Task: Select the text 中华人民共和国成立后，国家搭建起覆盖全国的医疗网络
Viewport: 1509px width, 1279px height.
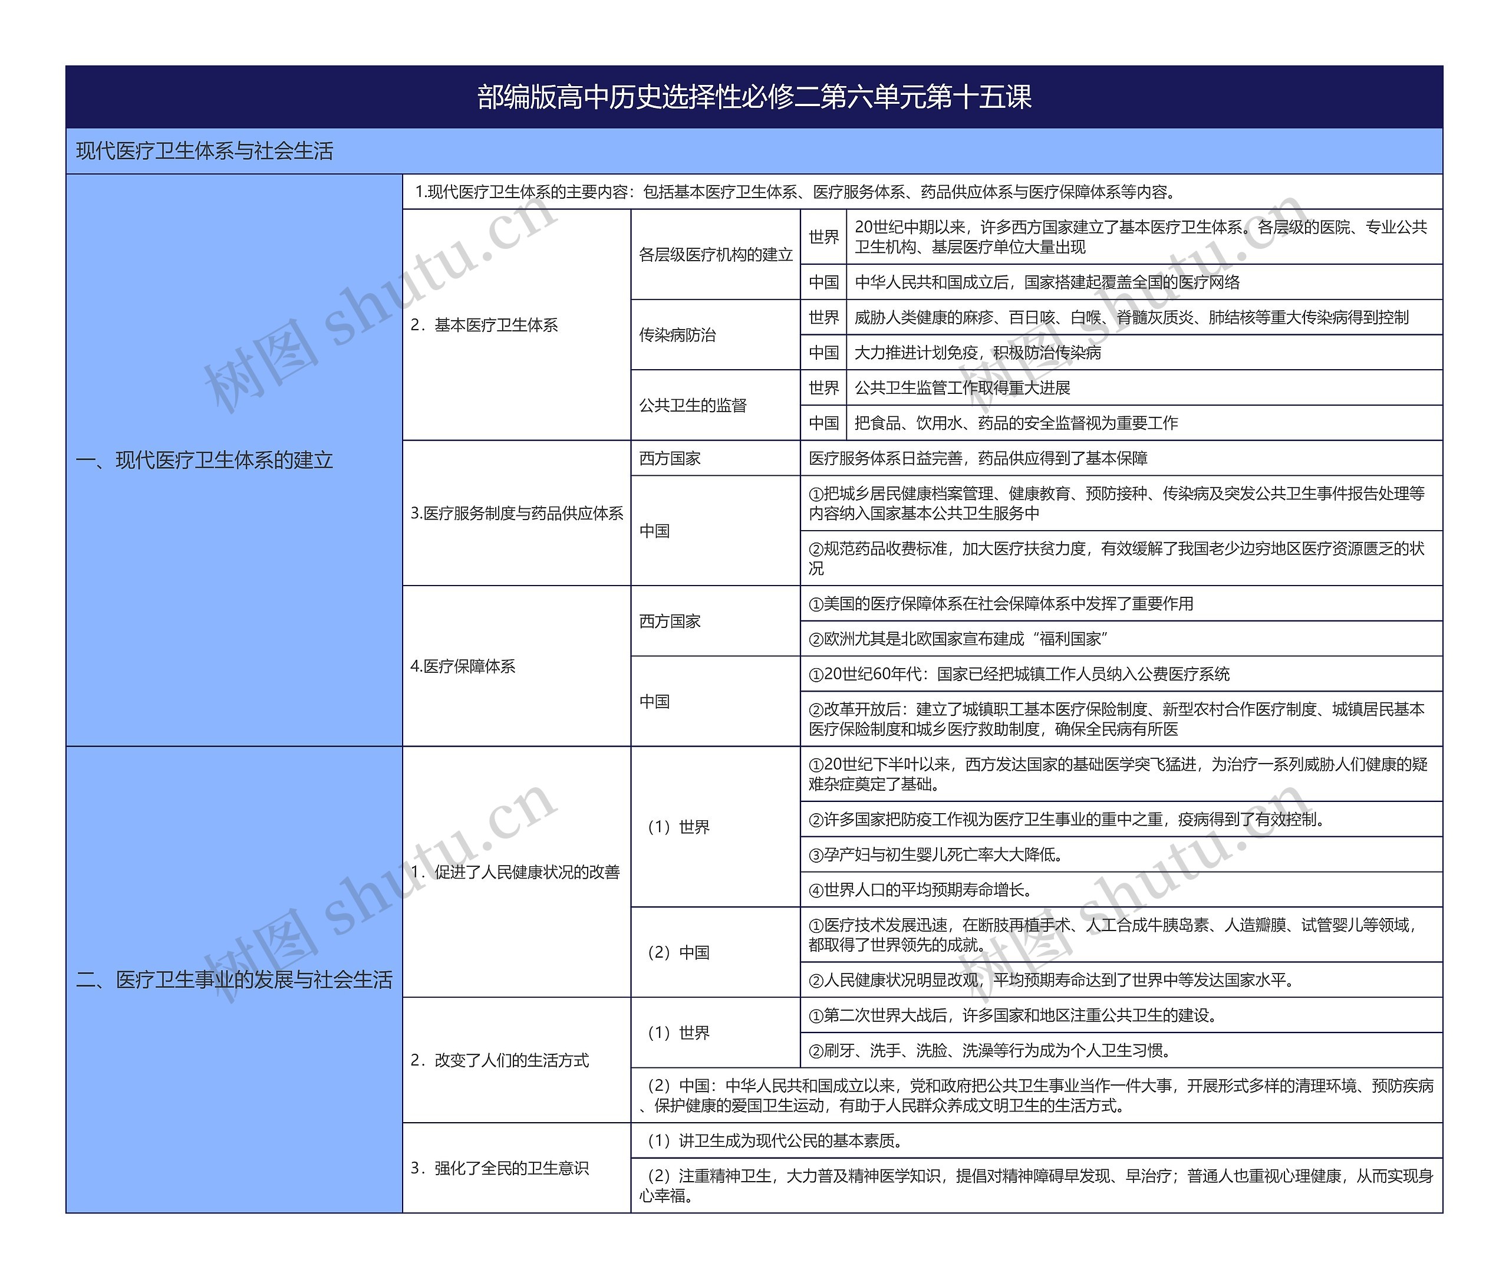Action: tap(1047, 282)
